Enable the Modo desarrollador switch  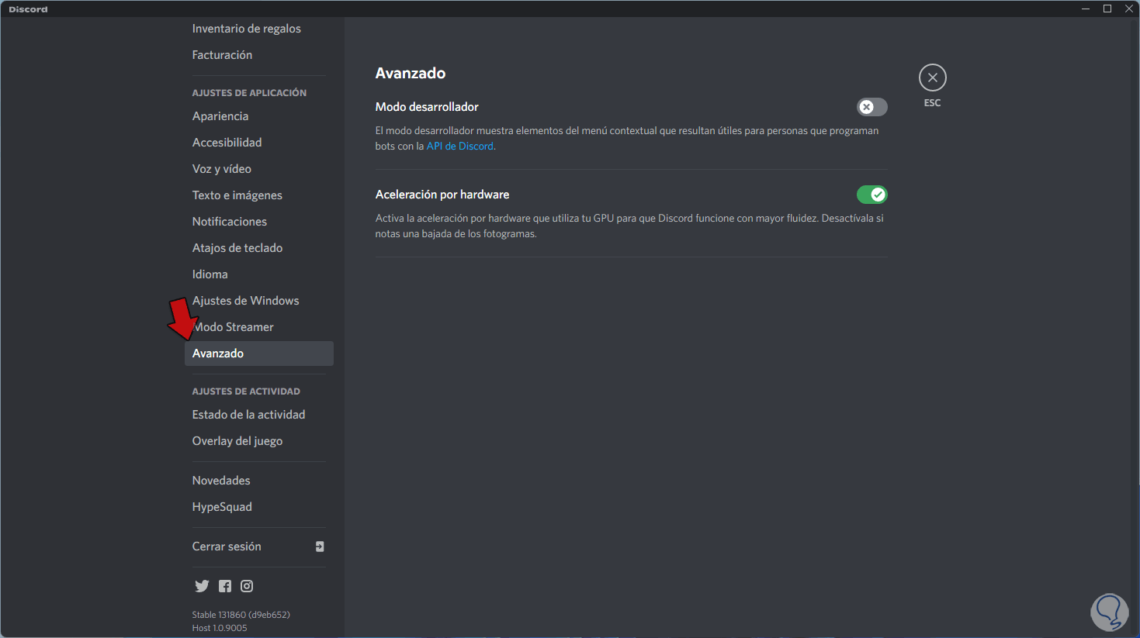pyautogui.click(x=871, y=107)
